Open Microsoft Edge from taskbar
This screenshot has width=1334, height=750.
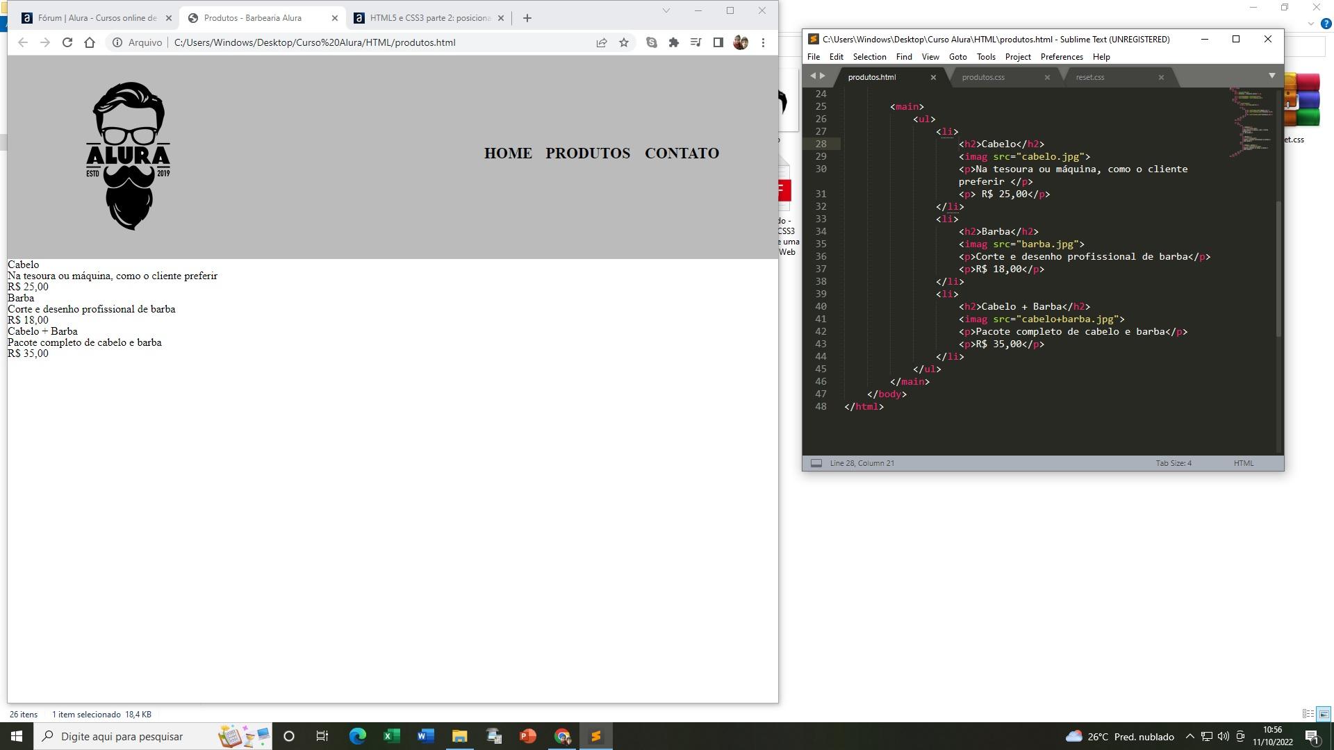(x=357, y=736)
